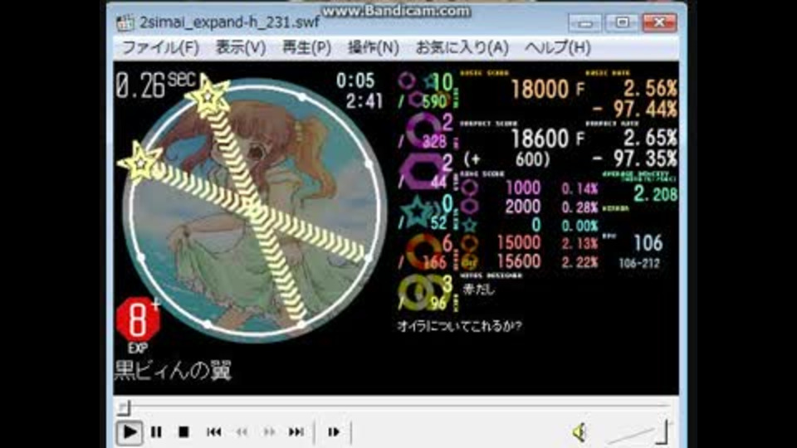Screen dimensions: 797x448
Task: Open the ヘルプ(H) menu
Action: coord(558,48)
